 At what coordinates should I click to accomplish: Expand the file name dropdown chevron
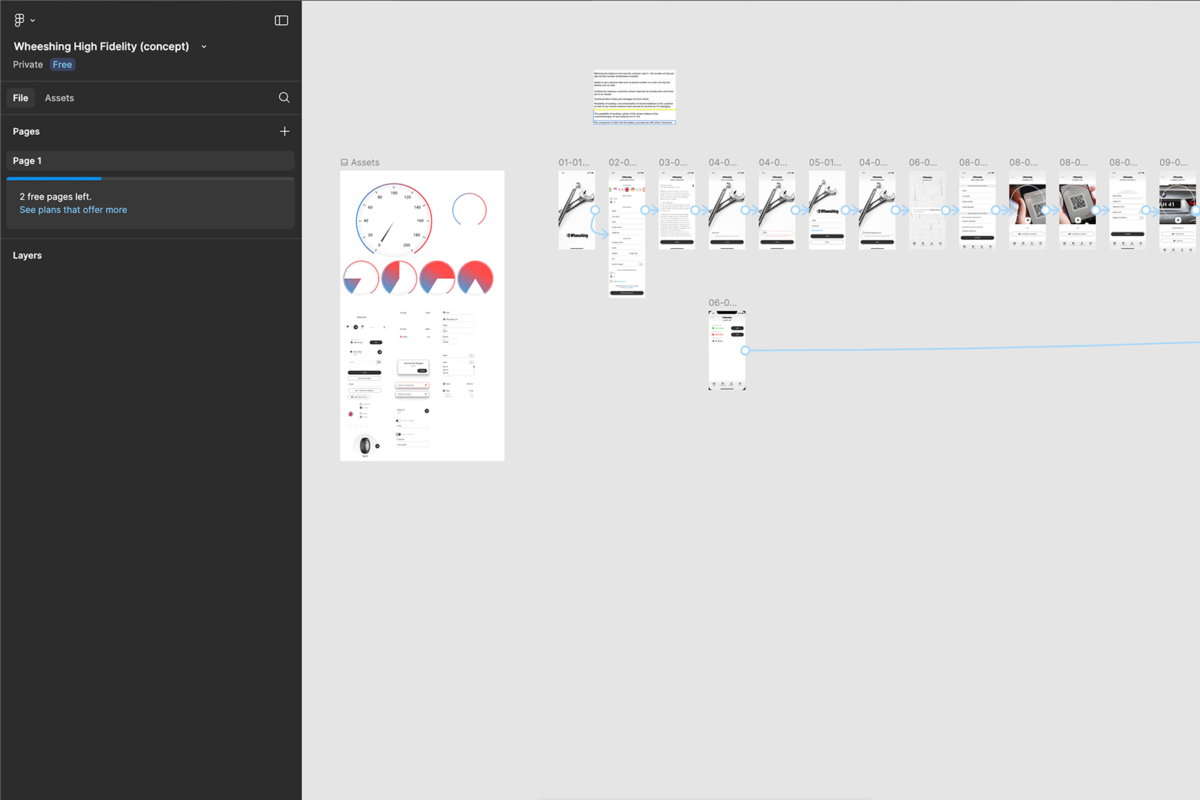pos(204,46)
